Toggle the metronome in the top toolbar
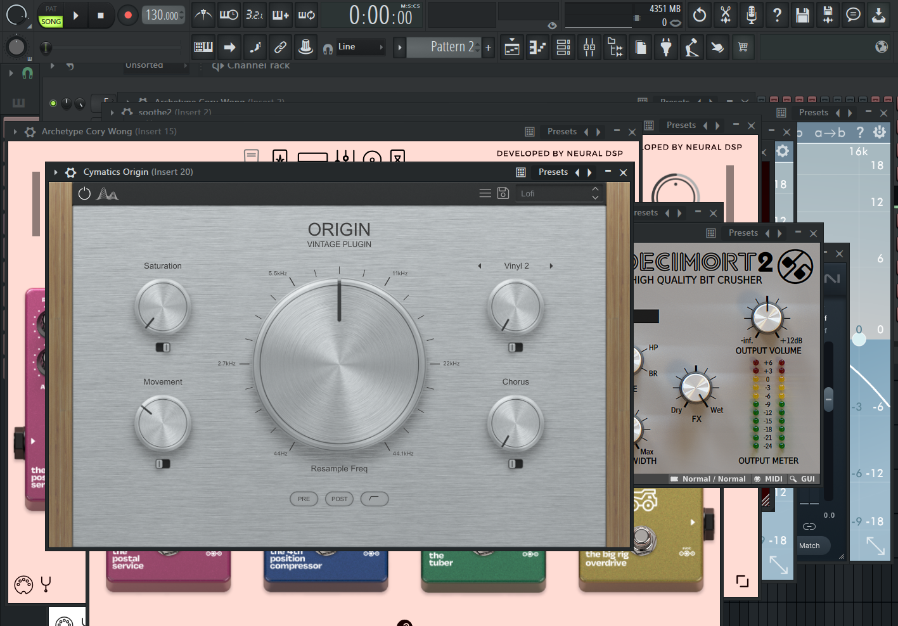The width and height of the screenshot is (898, 626). coord(203,15)
